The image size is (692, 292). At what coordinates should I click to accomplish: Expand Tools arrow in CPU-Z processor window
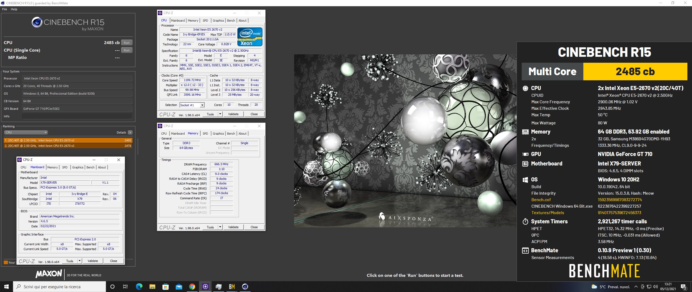coord(220,114)
